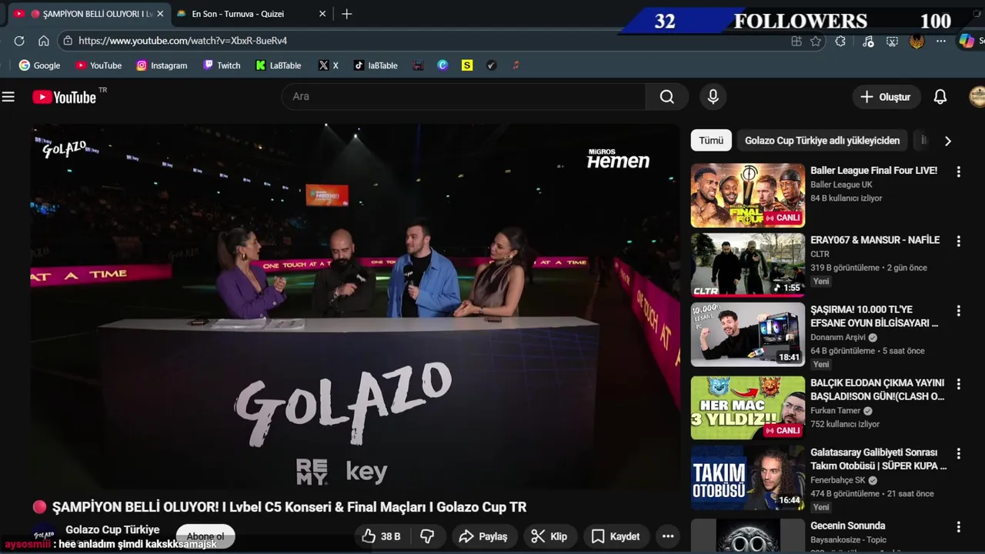Close the ŞAMPİYON BELLİ OLUYOR tab

[x=159, y=14]
